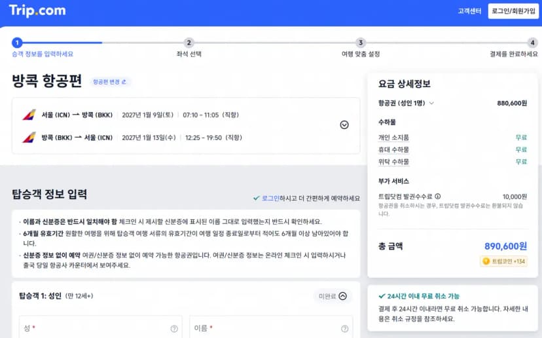Click help icon in 성 field
The height and width of the screenshot is (338, 542).
coord(174,329)
